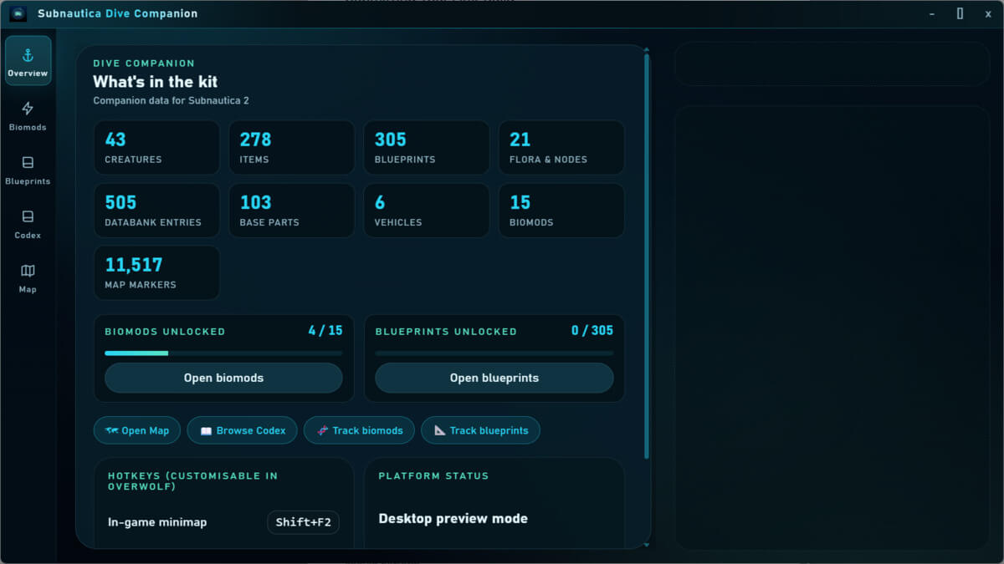Viewport: 1004px width, 564px height.
Task: Switch to Biomods sidebar tab
Action: pyautogui.click(x=28, y=115)
